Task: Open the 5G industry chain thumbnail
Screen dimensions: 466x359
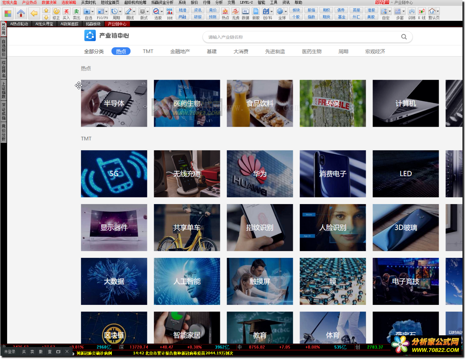Action: click(114, 174)
